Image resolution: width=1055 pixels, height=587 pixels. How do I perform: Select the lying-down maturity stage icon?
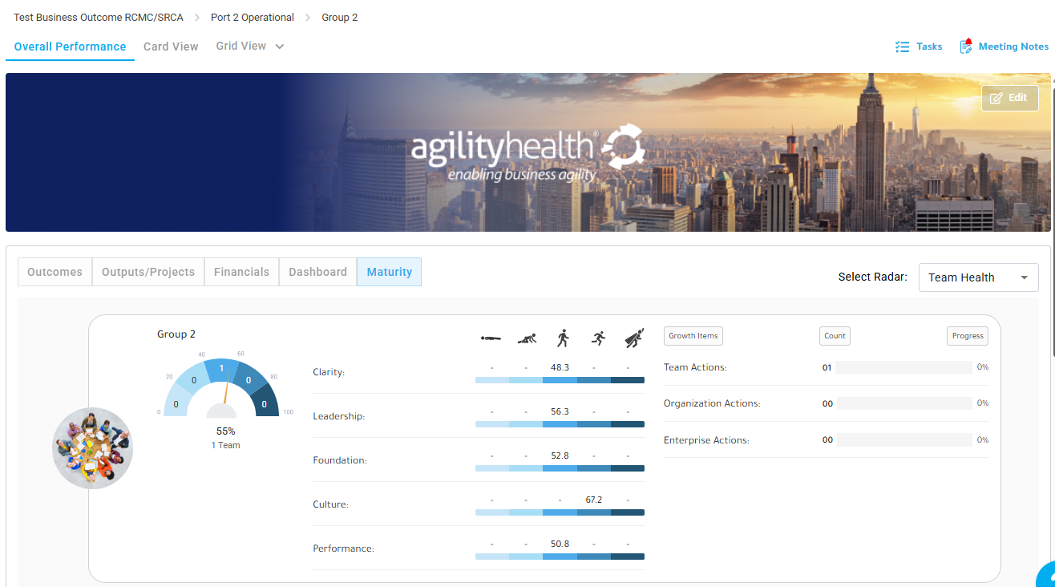click(x=491, y=338)
